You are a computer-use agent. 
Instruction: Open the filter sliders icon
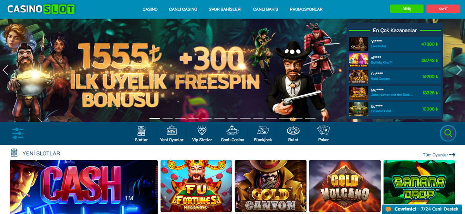pyautogui.click(x=18, y=133)
